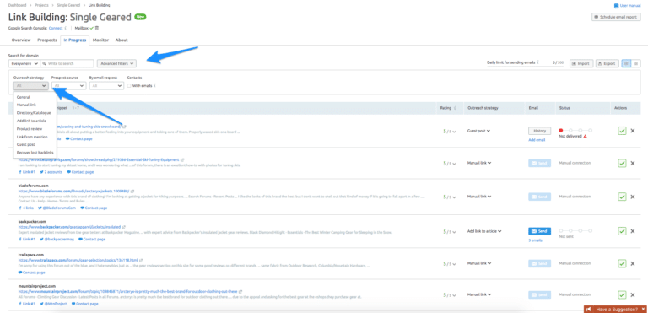This screenshot has width=648, height=313.
Task: Click the Schedule email report button
Action: (x=616, y=18)
